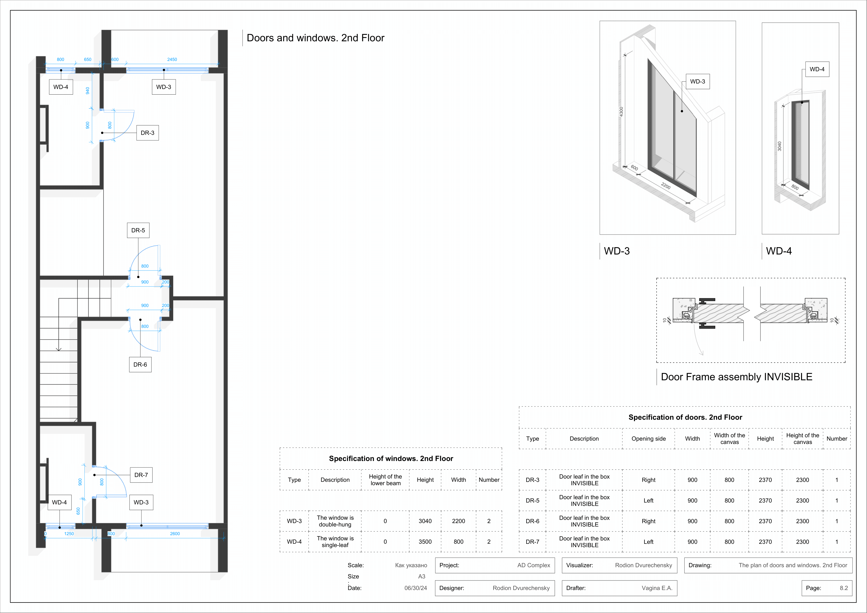Click the 'Doors and windows. 2nd Floor' title
The image size is (867, 613).
(315, 38)
